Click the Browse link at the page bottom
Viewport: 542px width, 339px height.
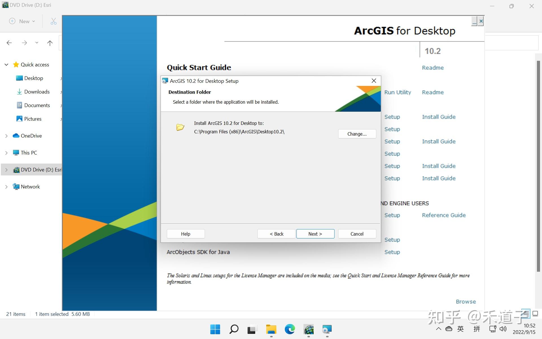click(466, 301)
